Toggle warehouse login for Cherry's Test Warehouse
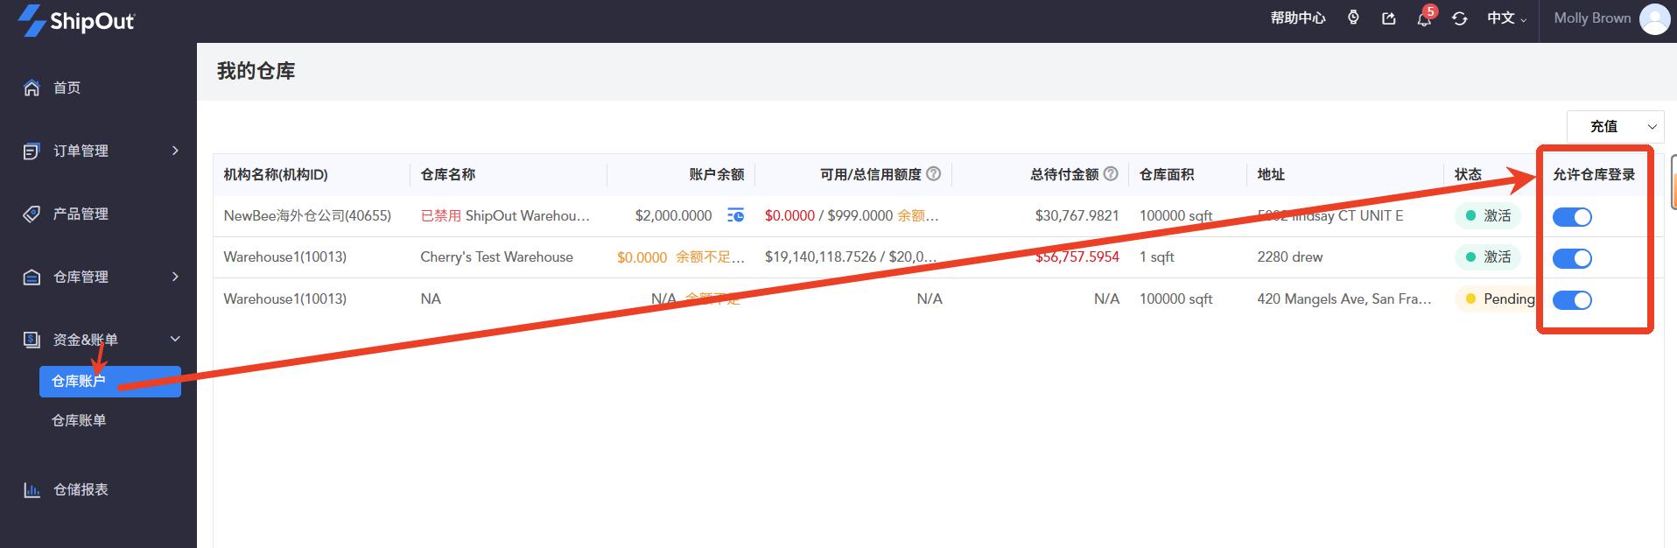This screenshot has width=1677, height=548. (1572, 258)
